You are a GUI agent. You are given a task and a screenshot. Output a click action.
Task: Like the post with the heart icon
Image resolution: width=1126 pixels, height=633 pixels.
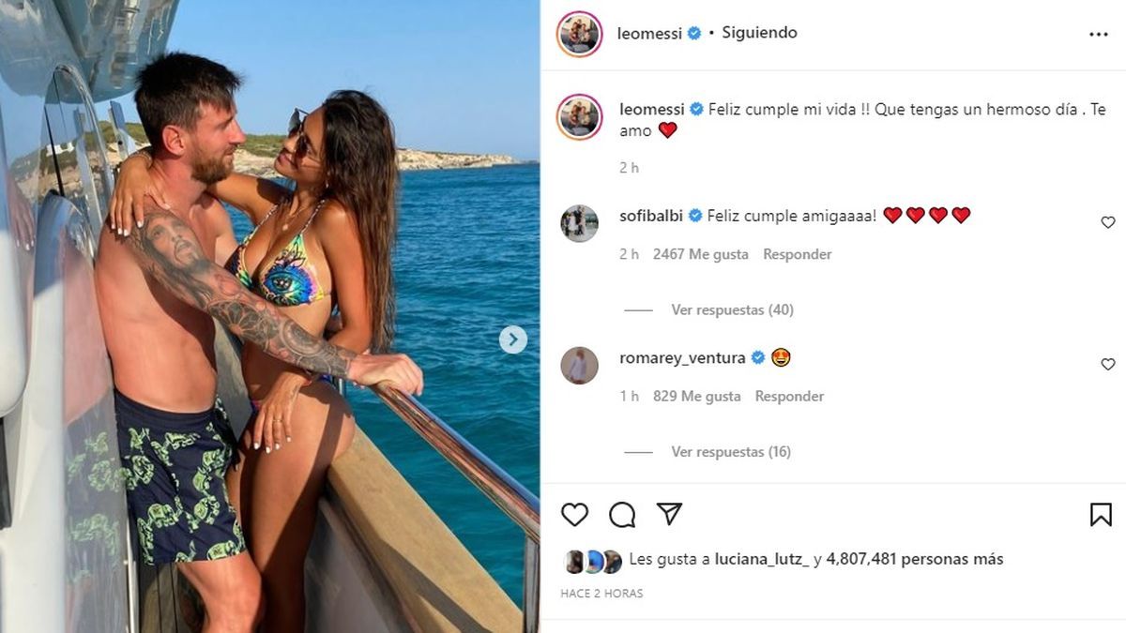coord(574,515)
